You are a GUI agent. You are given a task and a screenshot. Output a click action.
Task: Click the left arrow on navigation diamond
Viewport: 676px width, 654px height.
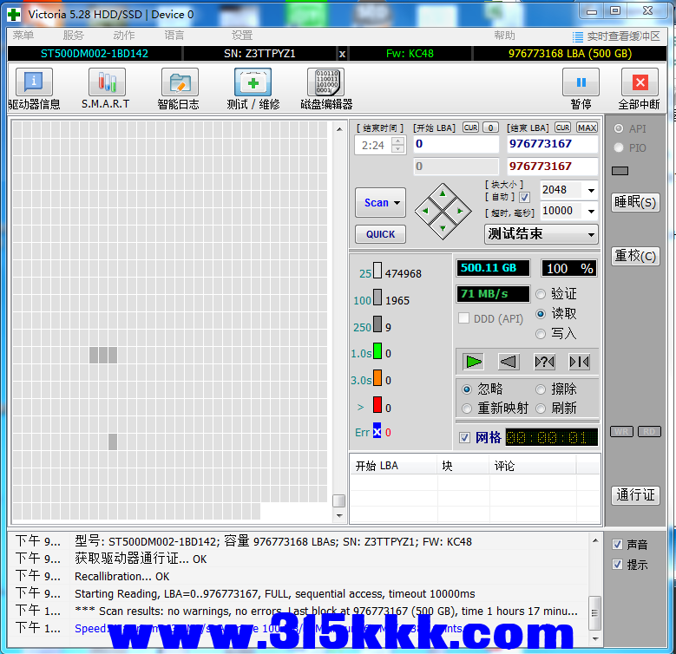pyautogui.click(x=425, y=211)
